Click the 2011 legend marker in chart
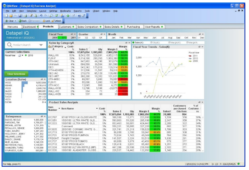249x170 pixels. 190,56
